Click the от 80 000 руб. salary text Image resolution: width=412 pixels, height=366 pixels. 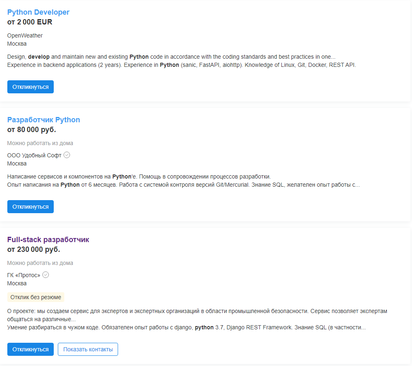click(x=31, y=130)
